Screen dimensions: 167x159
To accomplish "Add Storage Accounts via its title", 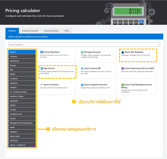I will click(x=92, y=52).
